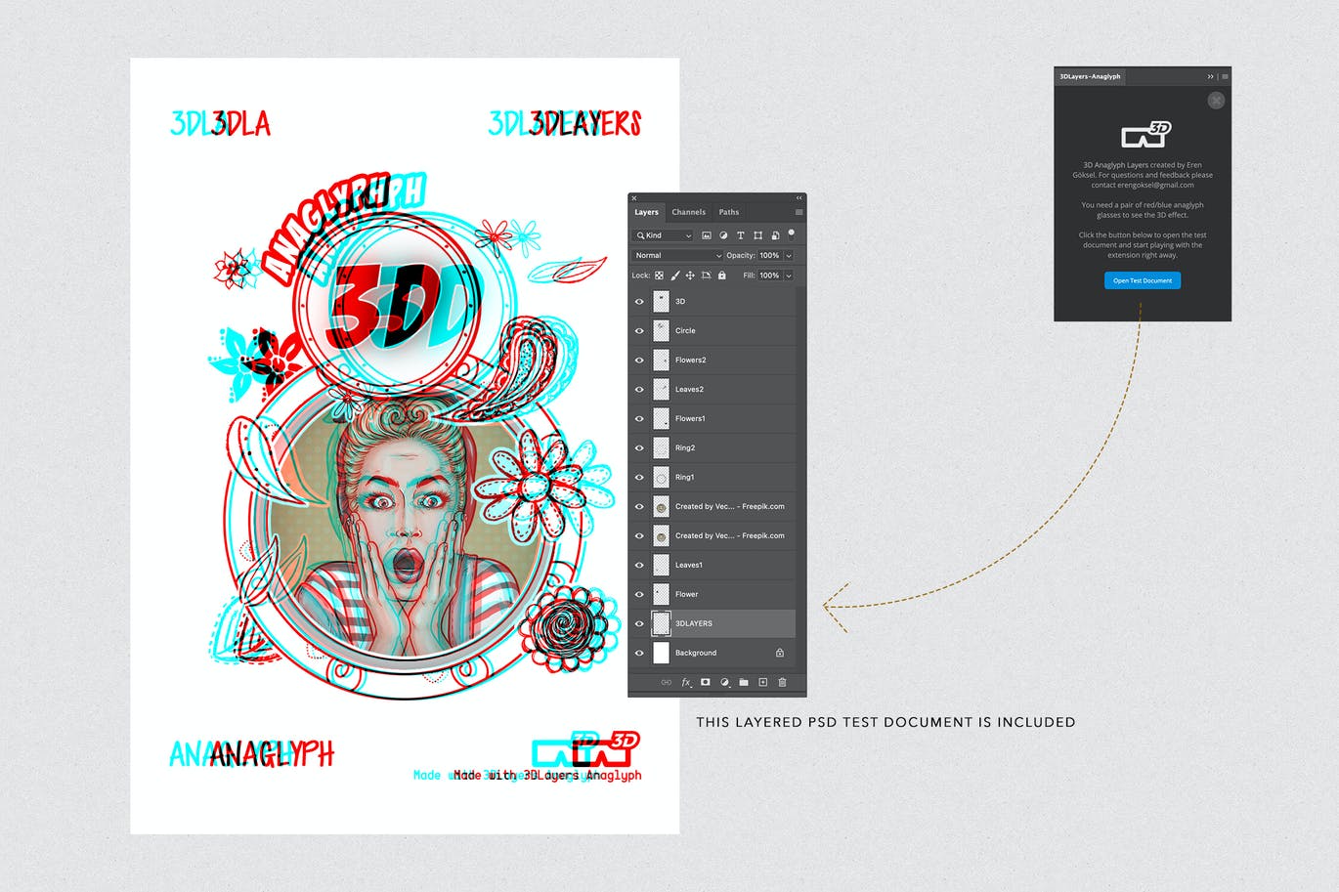
Task: Hide the Flowers2 layer
Action: 639,360
